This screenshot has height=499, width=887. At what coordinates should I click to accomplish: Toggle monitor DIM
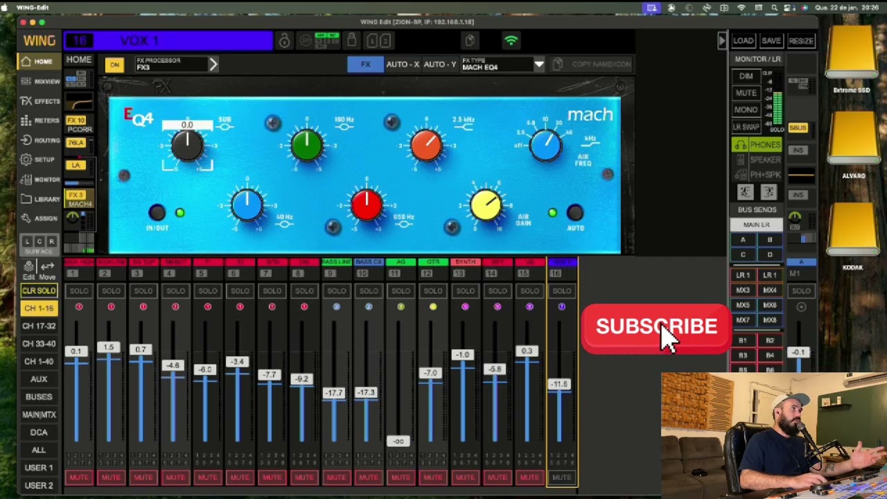tap(746, 76)
